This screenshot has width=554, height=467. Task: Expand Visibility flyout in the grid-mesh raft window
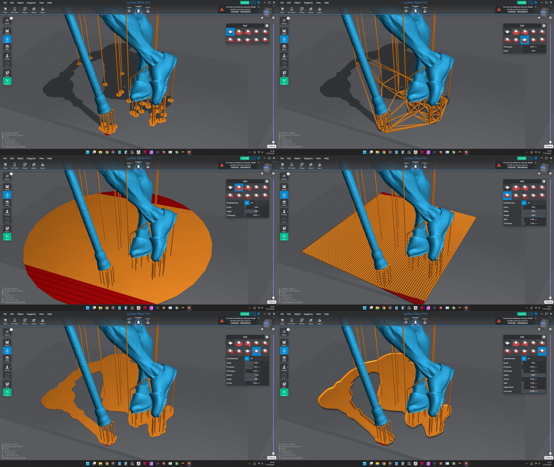click(x=287, y=212)
